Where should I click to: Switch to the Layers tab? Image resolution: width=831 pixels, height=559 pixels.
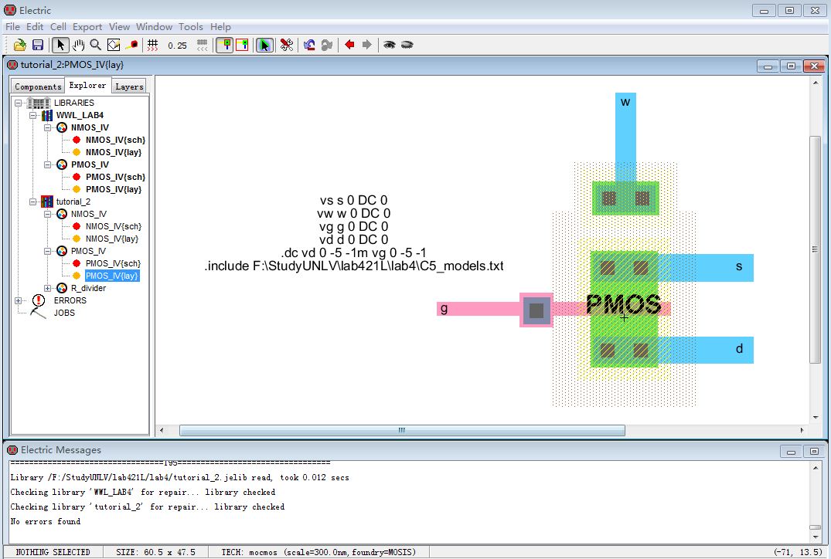click(129, 86)
